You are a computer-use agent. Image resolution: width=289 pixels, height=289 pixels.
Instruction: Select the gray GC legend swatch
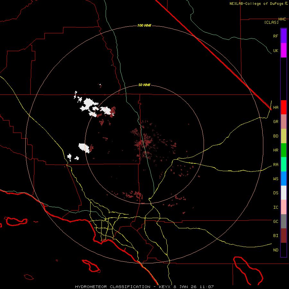click(284, 221)
